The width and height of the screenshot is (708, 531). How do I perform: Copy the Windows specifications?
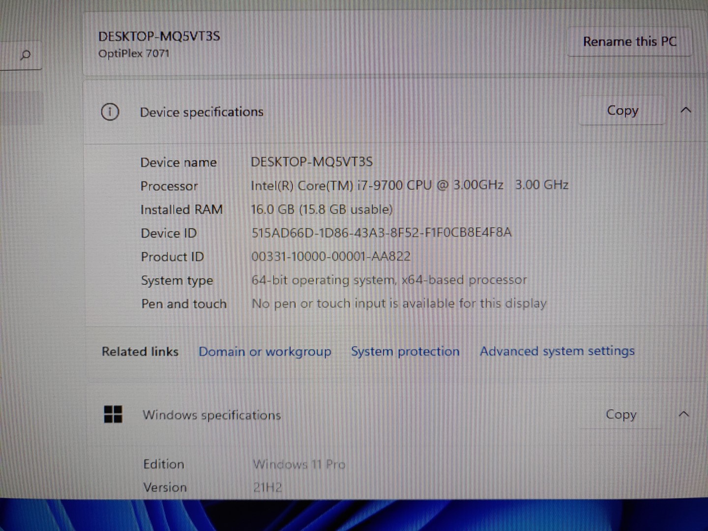[621, 414]
